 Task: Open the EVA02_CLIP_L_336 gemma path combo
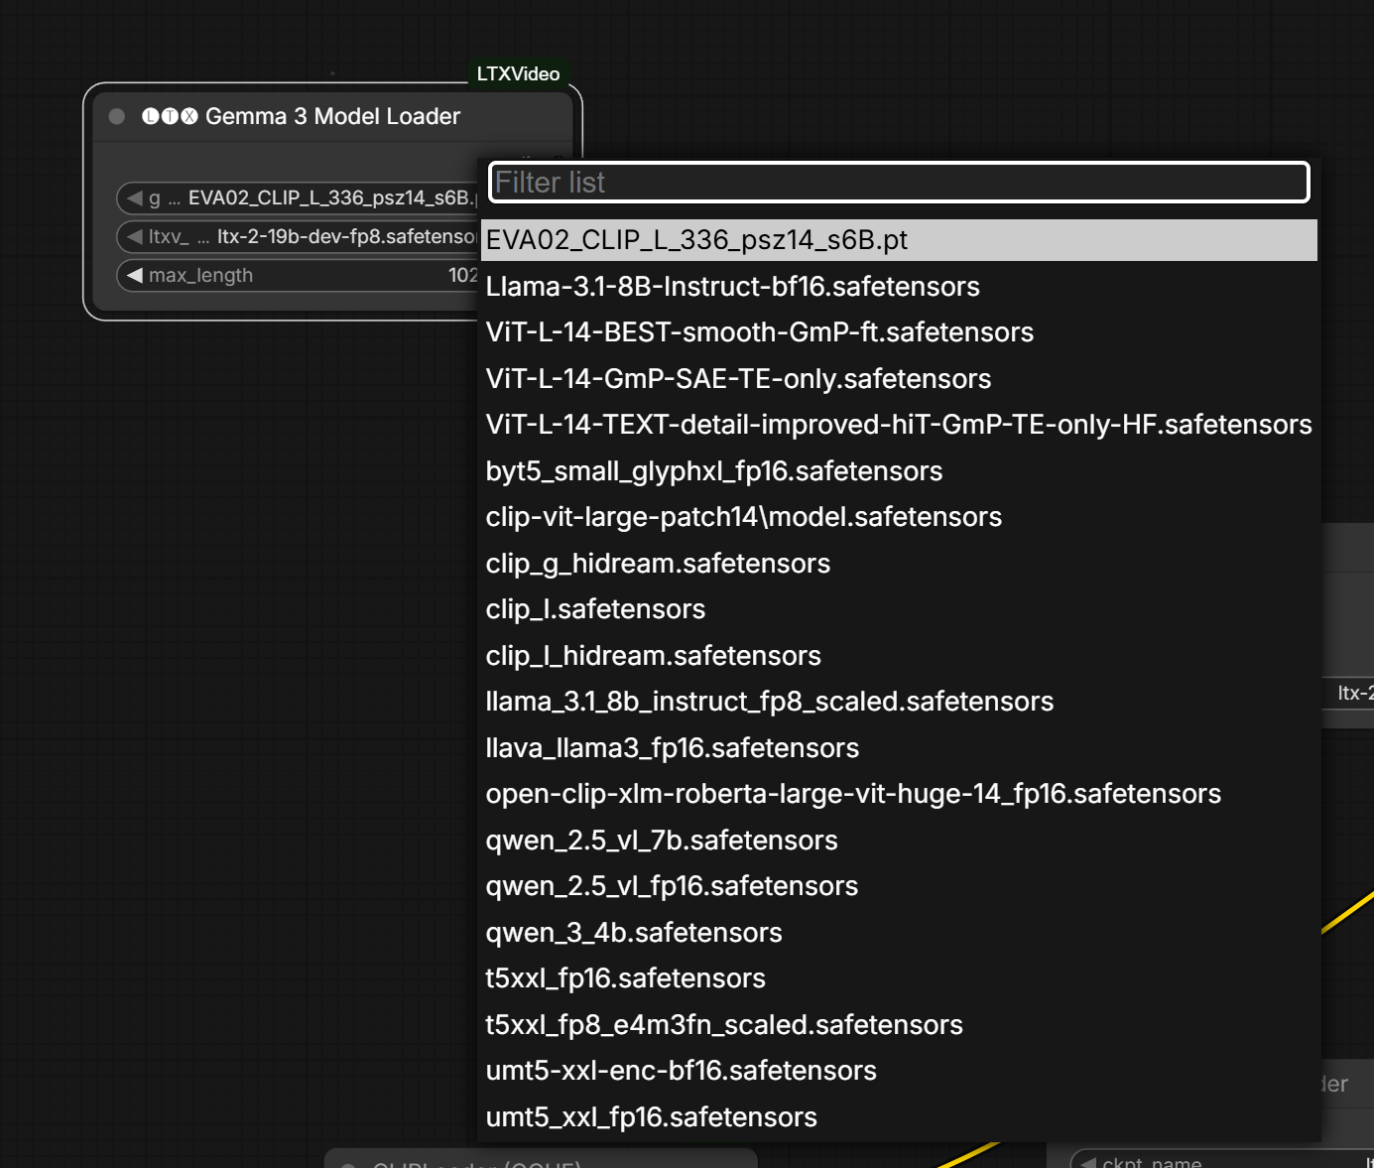299,198
